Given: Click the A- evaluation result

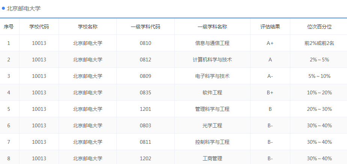Looking at the screenshot, I should (x=270, y=76).
